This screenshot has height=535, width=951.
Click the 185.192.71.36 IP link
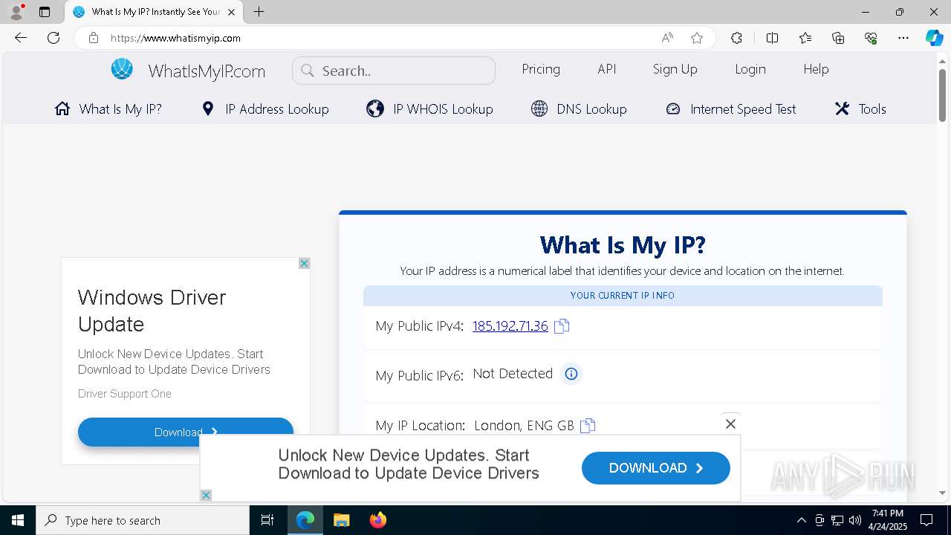pyautogui.click(x=510, y=326)
